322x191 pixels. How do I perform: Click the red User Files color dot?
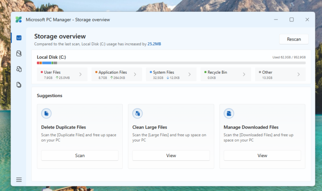(42, 72)
